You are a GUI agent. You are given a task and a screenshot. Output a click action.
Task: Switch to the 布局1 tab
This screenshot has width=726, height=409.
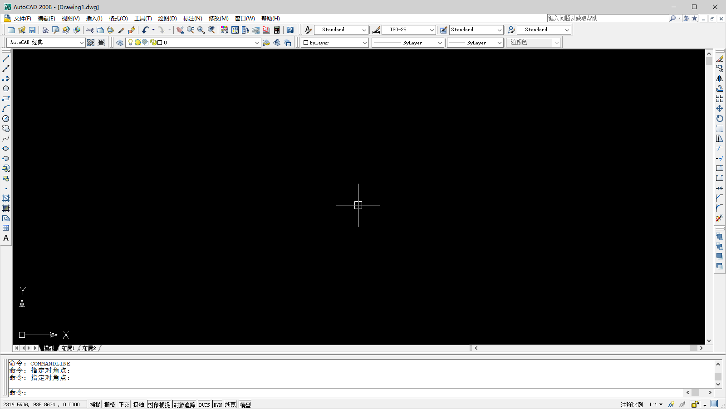68,348
